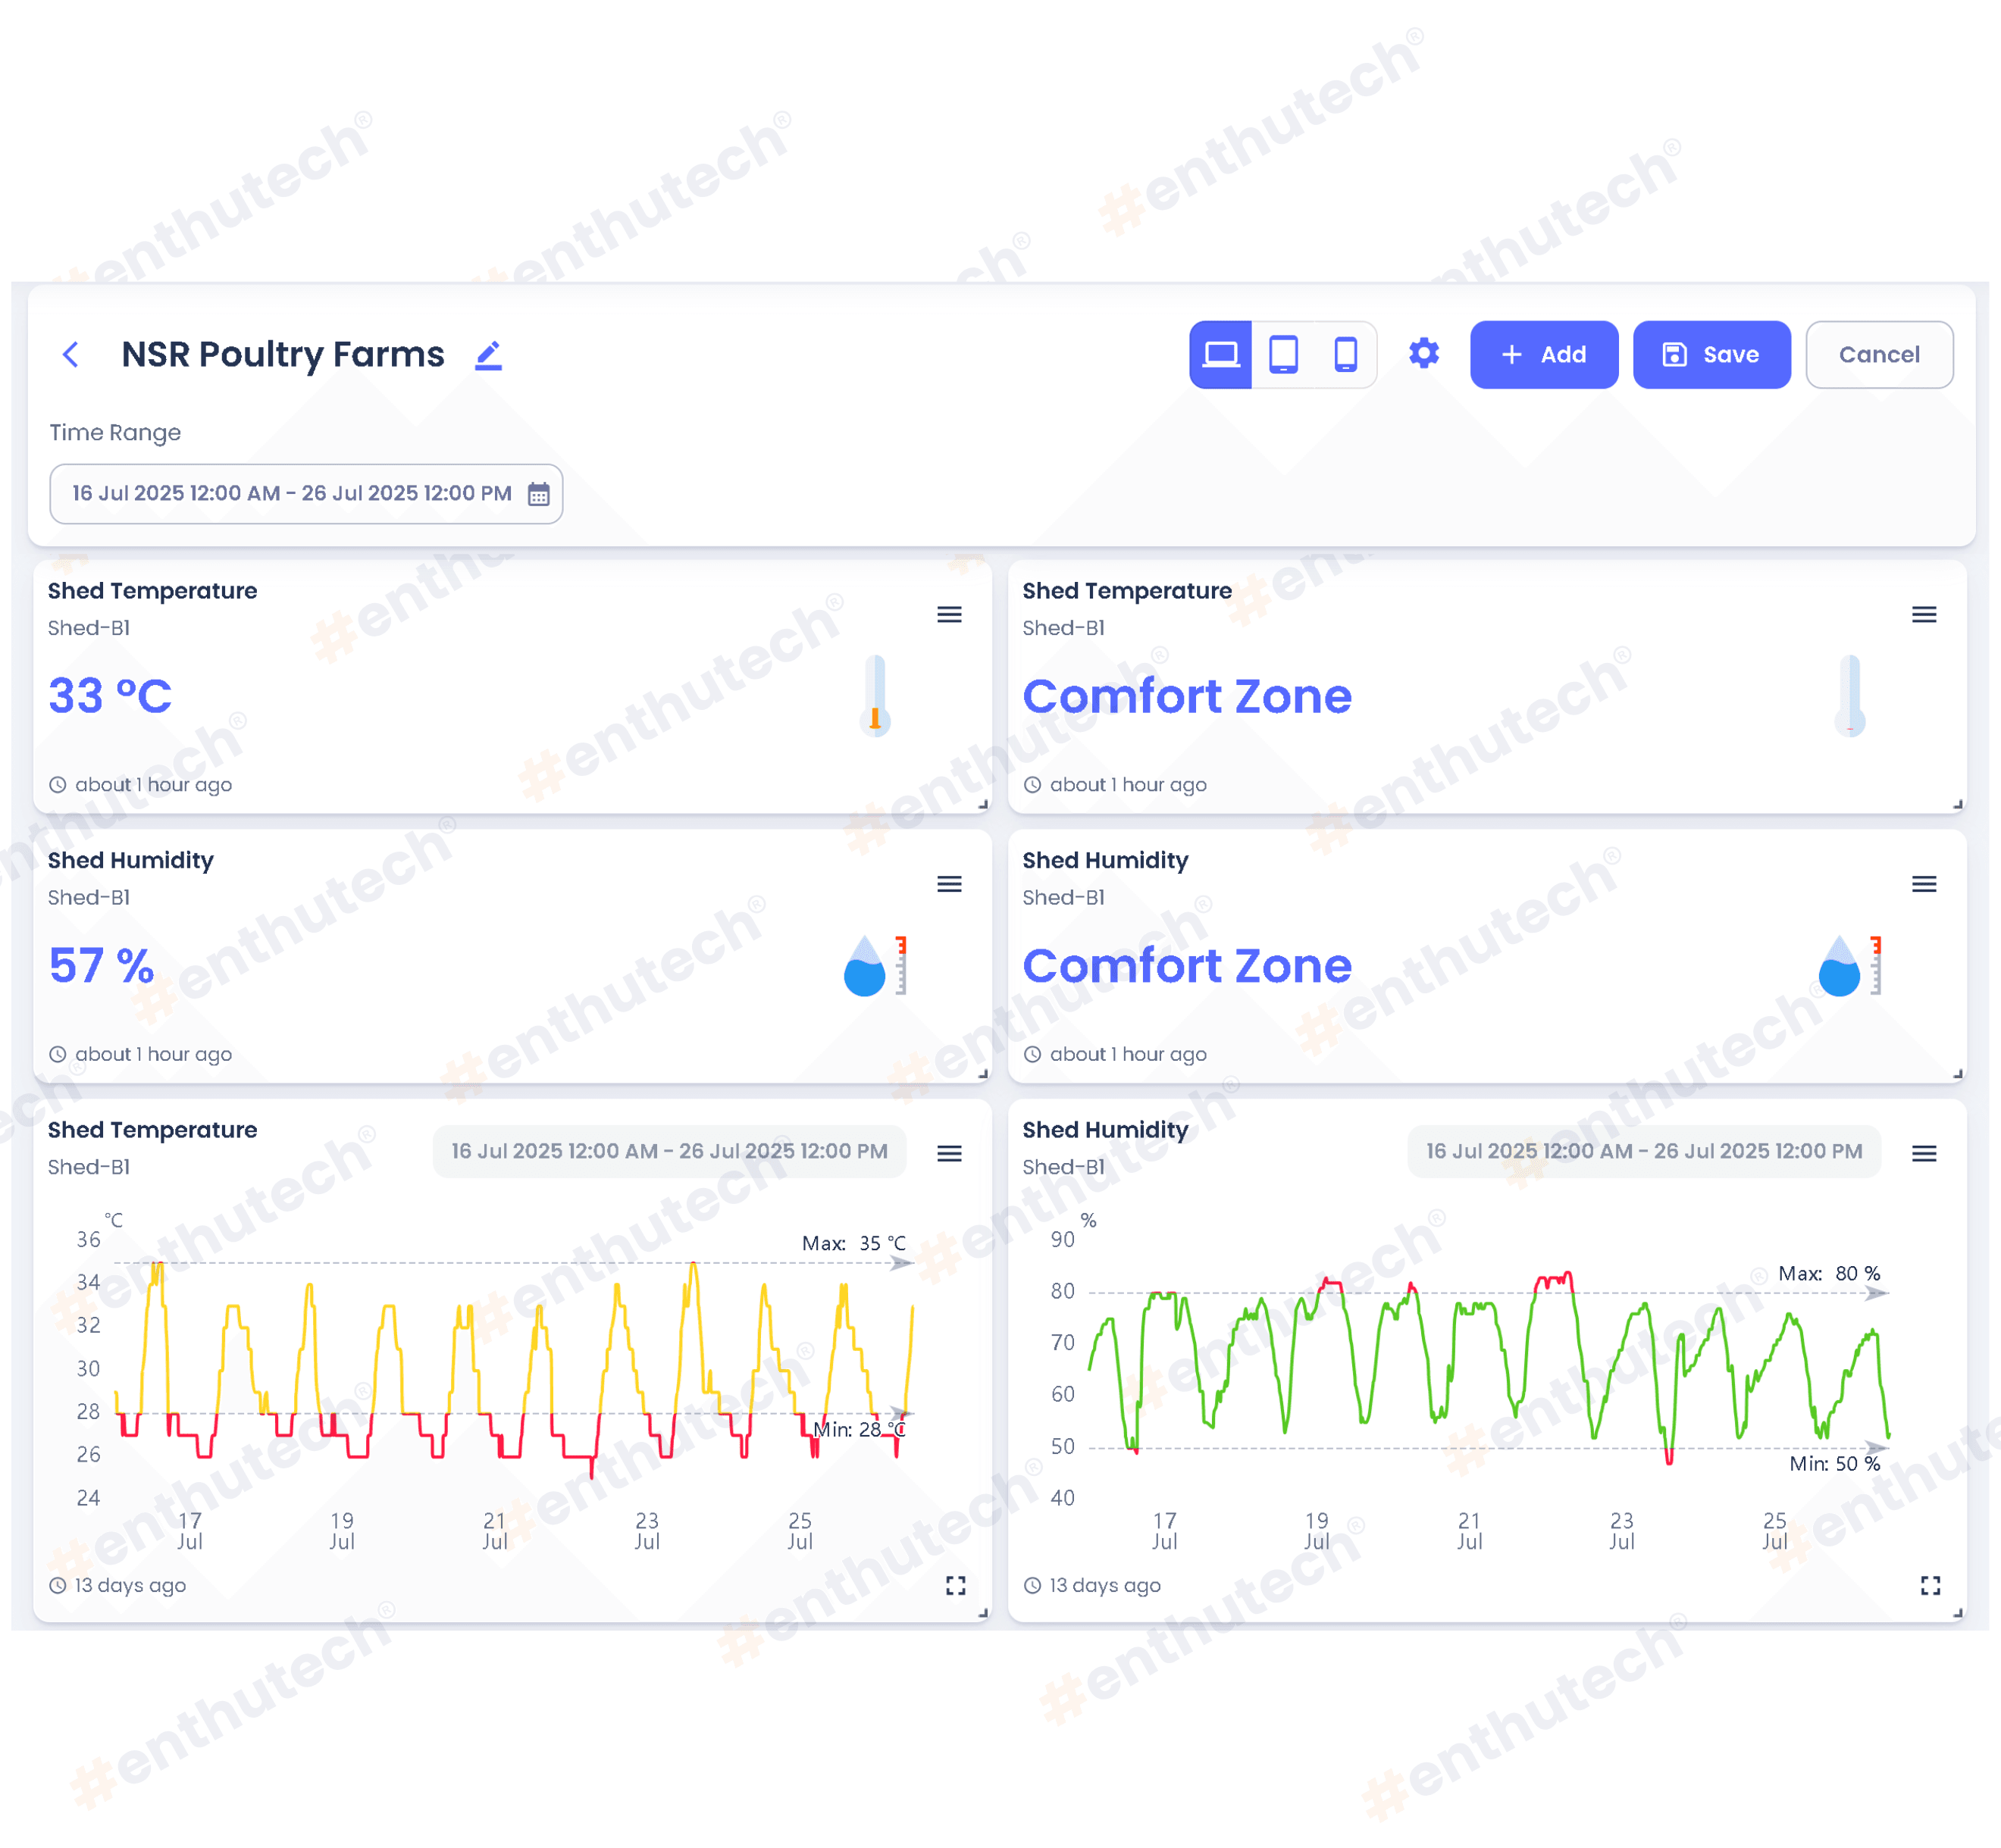This screenshot has height=1848, width=2001.
Task: Go back using the left chevron arrow
Action: [70, 354]
